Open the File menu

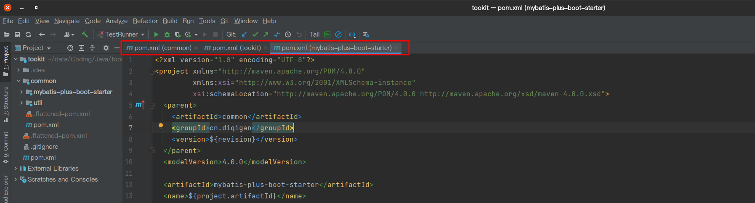(8, 21)
